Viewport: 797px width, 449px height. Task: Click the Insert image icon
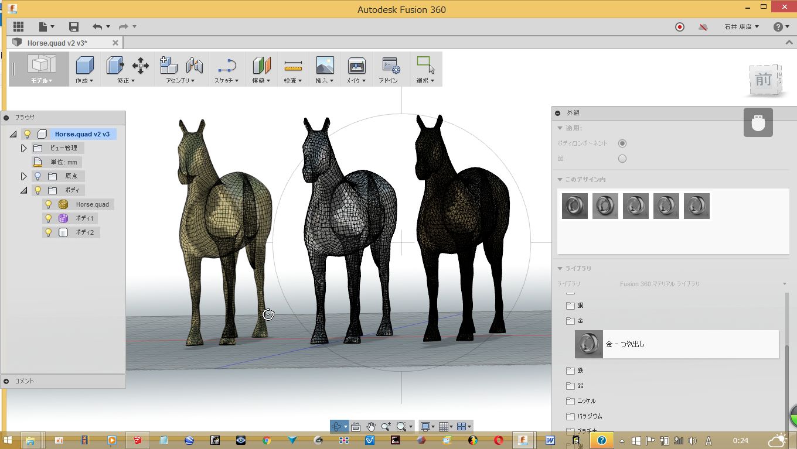tap(325, 66)
